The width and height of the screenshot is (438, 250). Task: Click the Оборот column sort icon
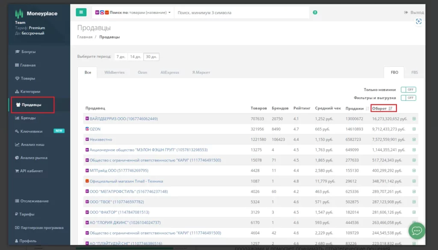point(390,108)
